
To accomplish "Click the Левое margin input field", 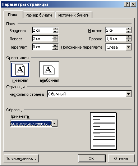I will pyautogui.click(x=42, y=39).
